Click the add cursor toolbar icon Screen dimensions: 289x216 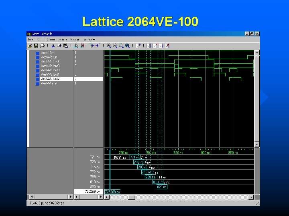point(76,46)
